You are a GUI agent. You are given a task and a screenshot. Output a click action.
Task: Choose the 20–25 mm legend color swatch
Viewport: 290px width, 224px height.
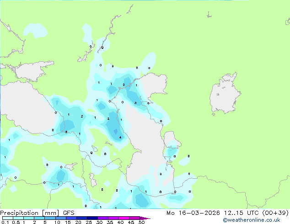point(81,218)
